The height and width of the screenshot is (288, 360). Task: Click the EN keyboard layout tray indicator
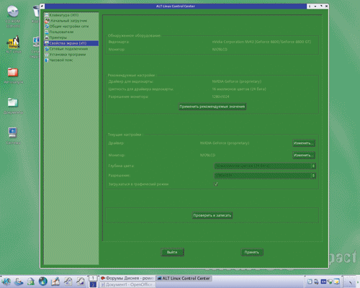click(323, 282)
